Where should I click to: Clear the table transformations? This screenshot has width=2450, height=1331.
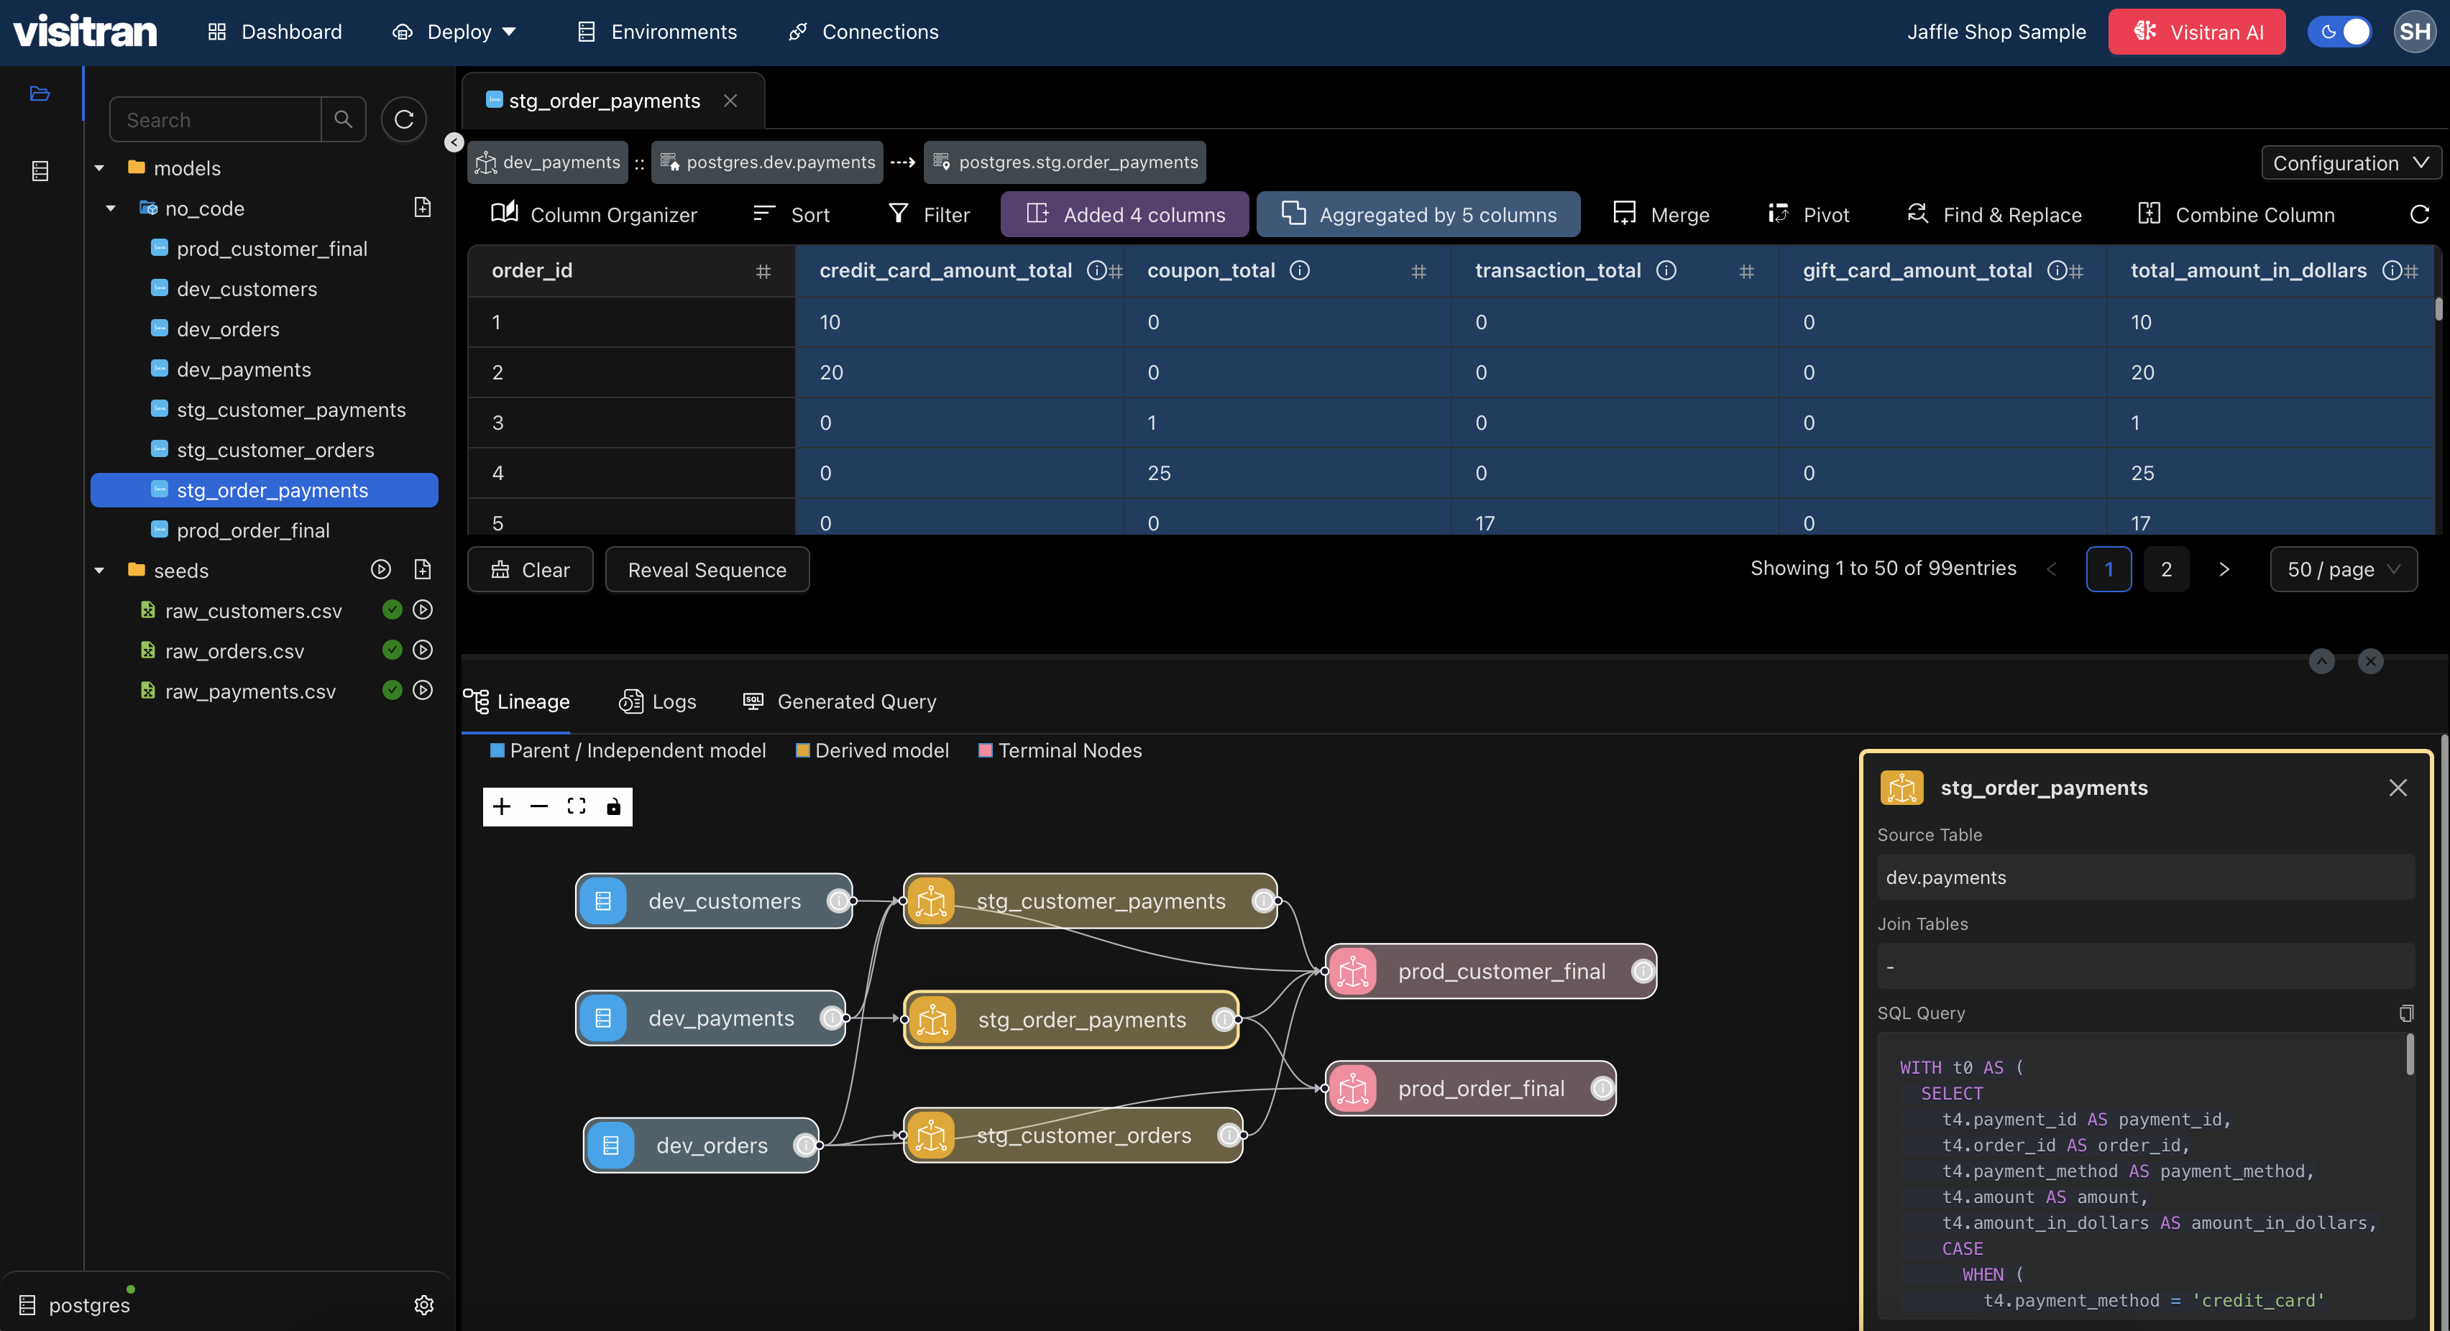530,569
